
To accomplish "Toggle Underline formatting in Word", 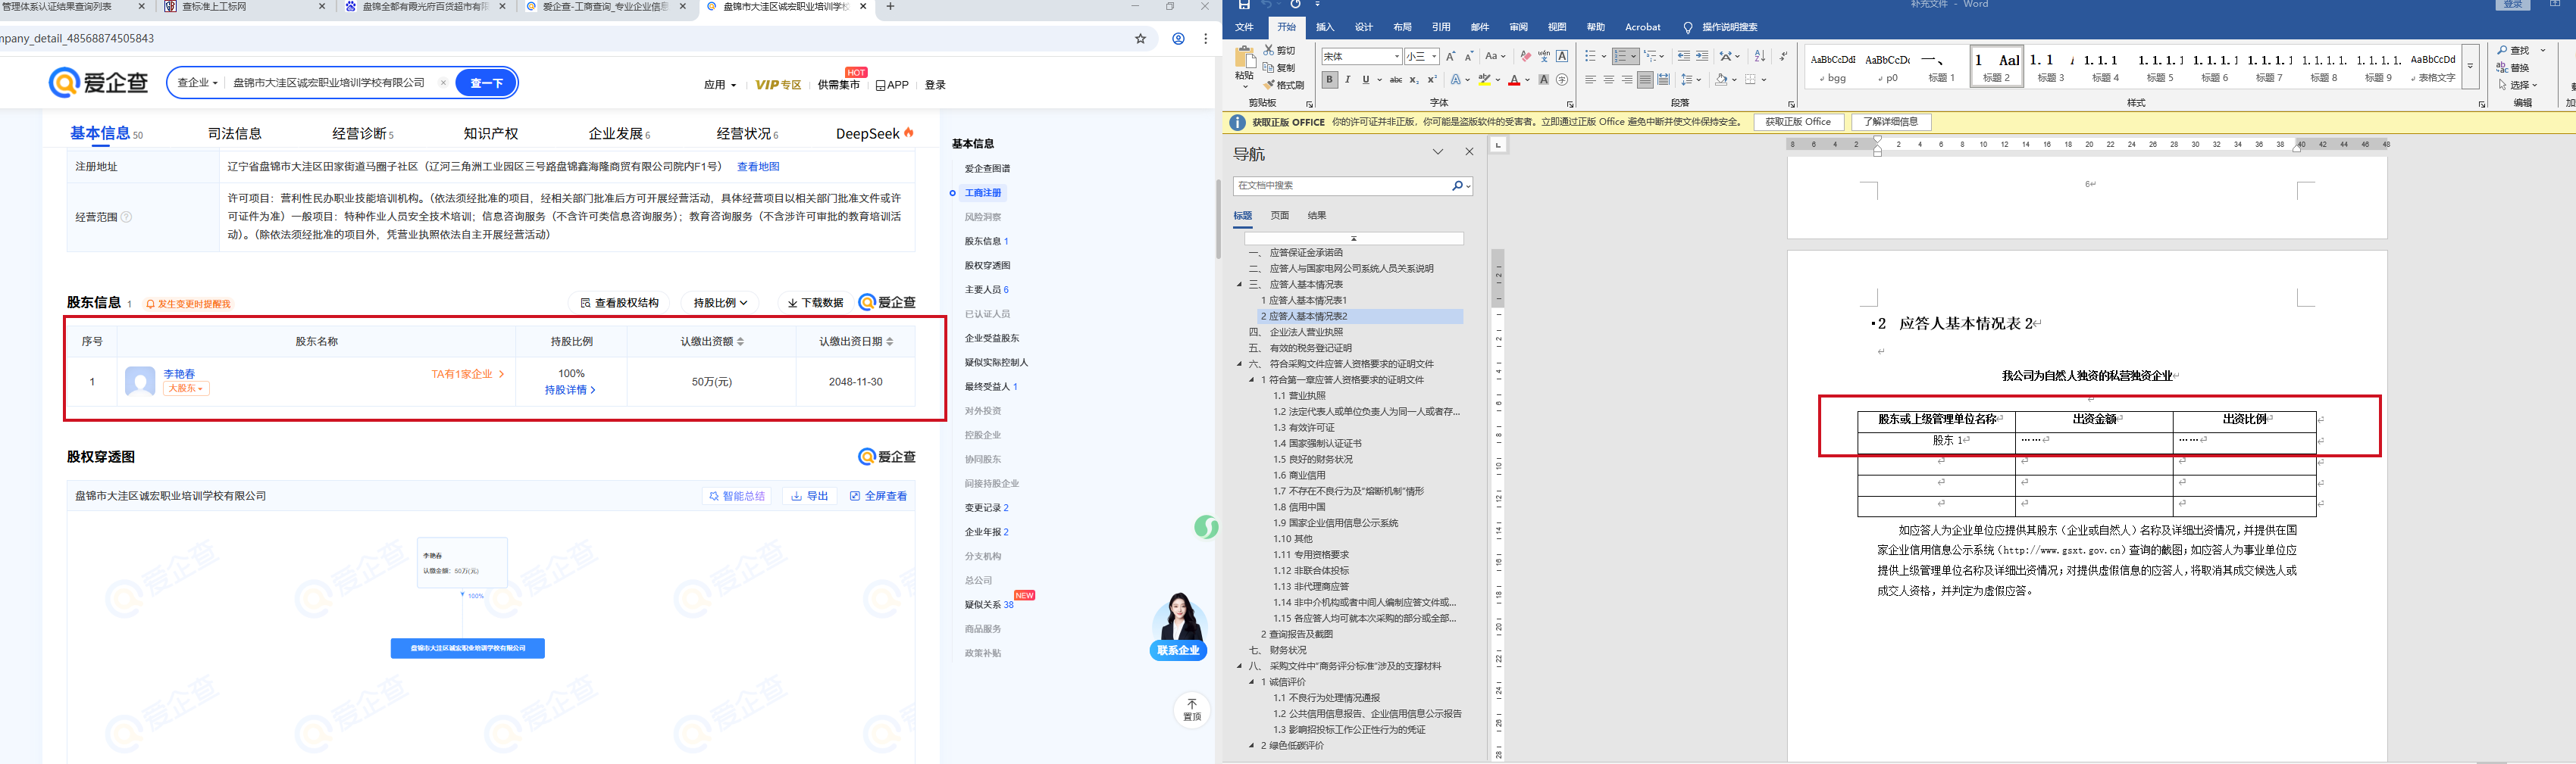I will point(1366,80).
